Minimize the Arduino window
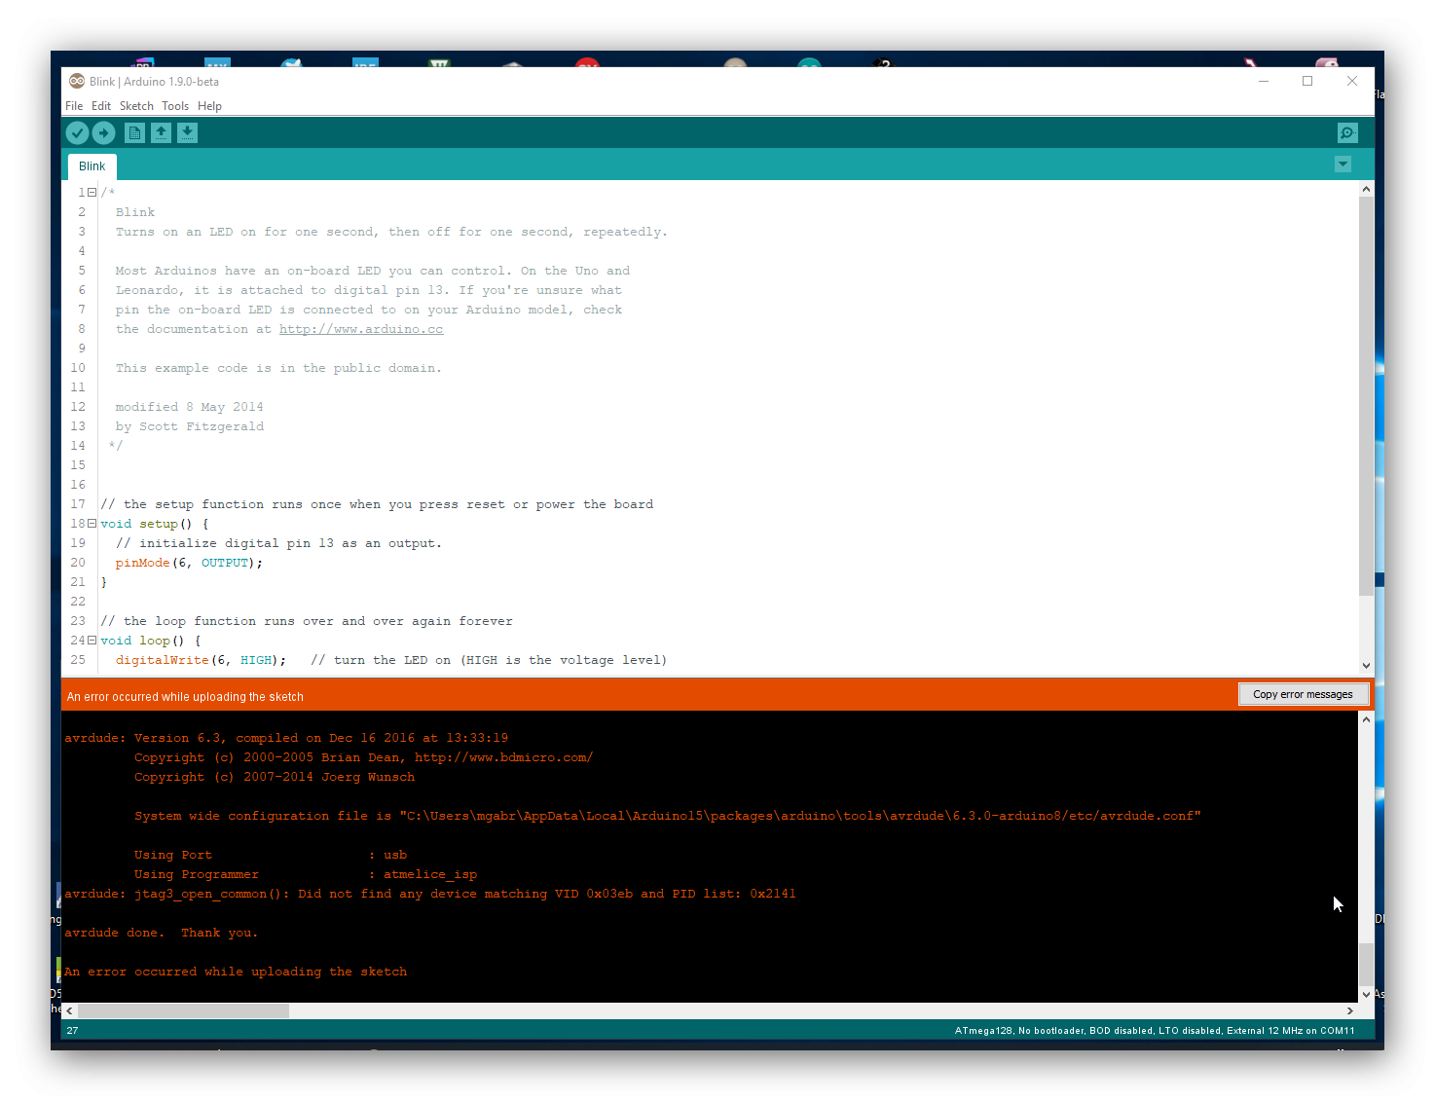Image resolution: width=1435 pixels, height=1101 pixels. (x=1264, y=81)
